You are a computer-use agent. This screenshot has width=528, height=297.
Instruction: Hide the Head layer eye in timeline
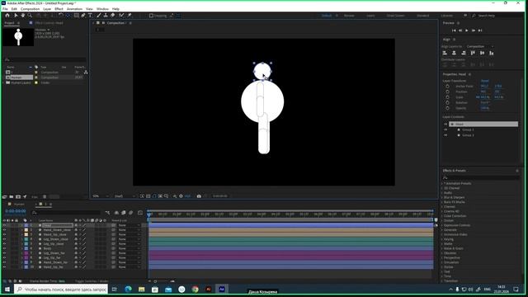pos(4,225)
